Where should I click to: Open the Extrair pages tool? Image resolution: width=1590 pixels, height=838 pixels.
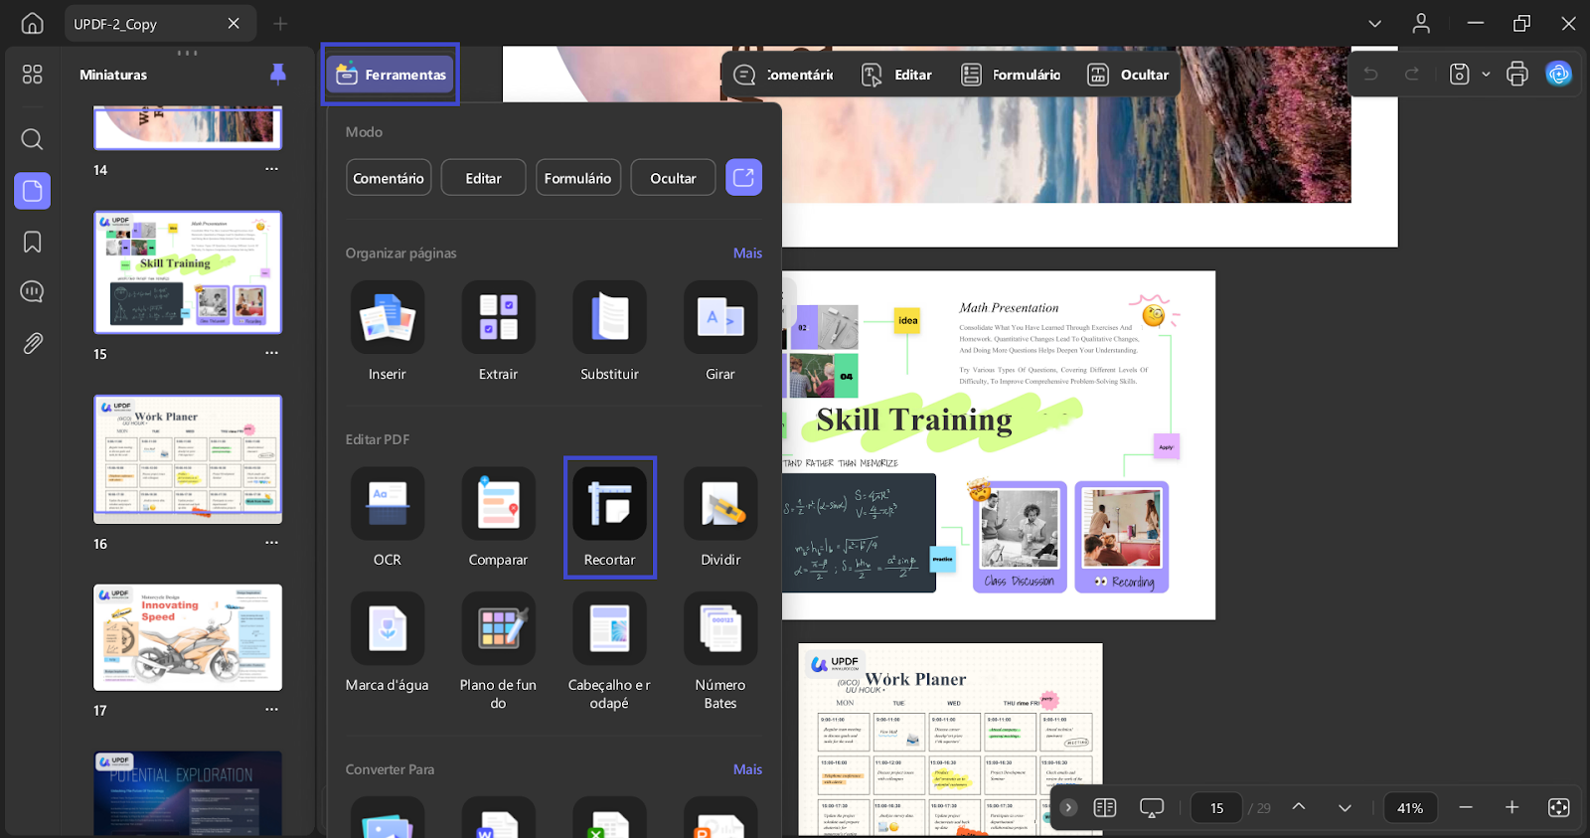(x=498, y=317)
